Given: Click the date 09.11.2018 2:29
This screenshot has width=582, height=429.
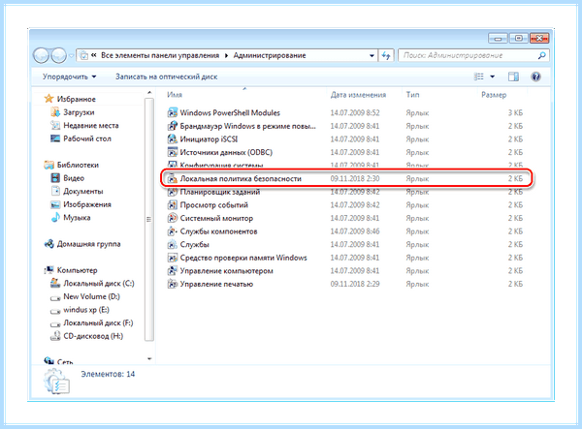Looking at the screenshot, I should coord(355,284).
